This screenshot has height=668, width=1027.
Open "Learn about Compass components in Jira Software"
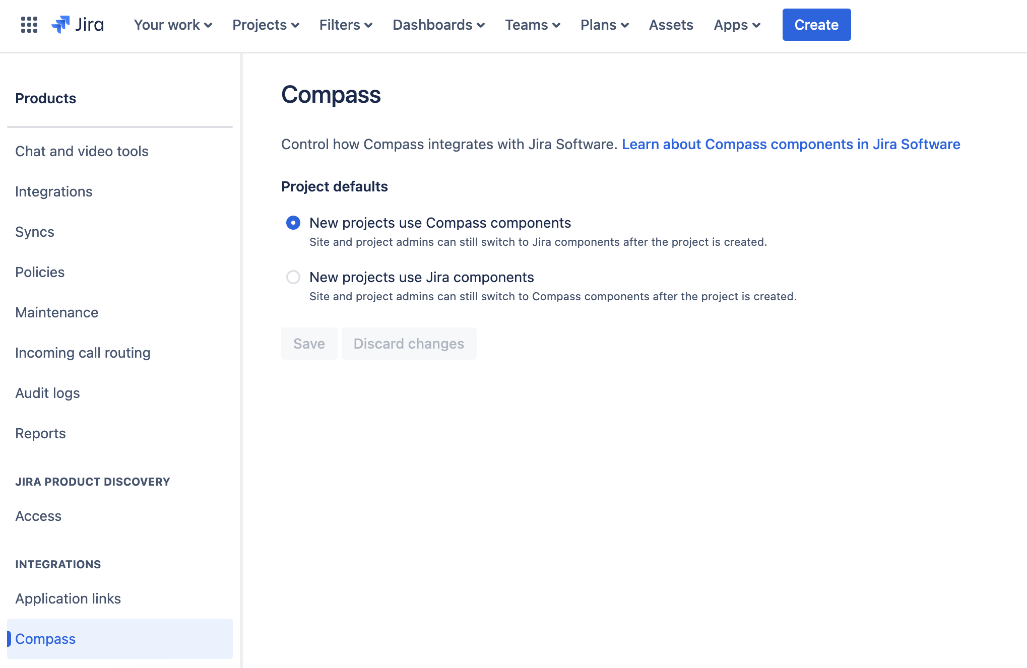(791, 144)
